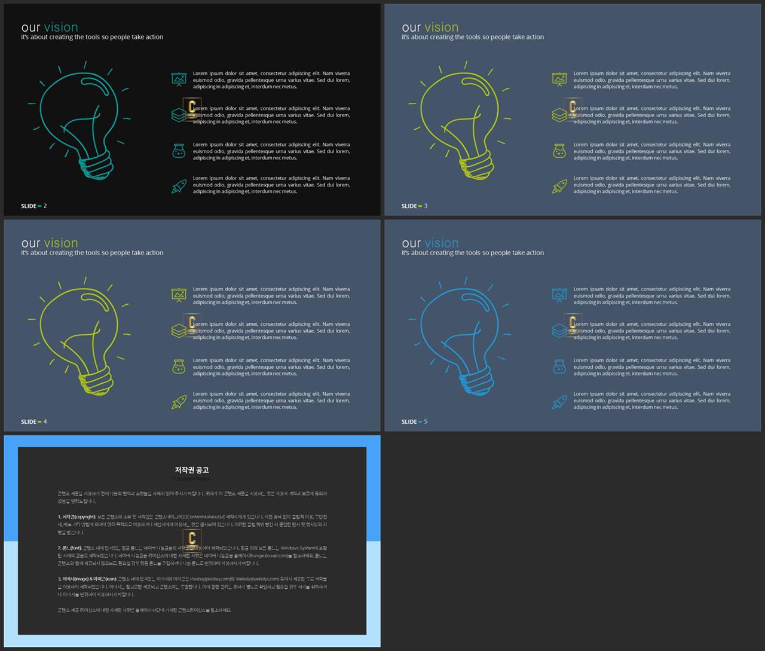This screenshot has width=765, height=651.
Task: Select the stacked layers icon on slide 4
Action: pyautogui.click(x=178, y=331)
